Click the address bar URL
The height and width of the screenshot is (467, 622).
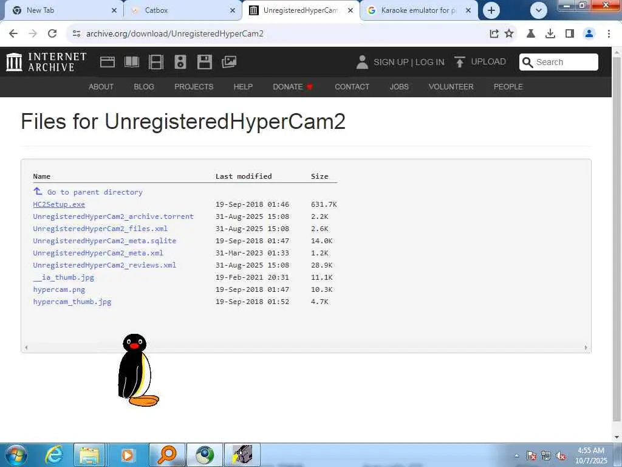point(175,34)
